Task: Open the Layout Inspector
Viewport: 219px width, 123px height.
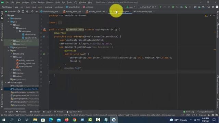Action: pyautogui.click(x=206, y=112)
